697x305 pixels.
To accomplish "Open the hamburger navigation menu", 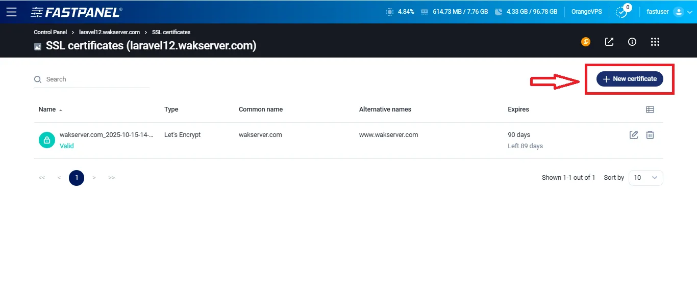I will [x=11, y=12].
